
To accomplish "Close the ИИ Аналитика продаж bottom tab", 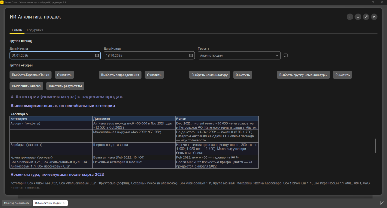I will pos(64,203).
